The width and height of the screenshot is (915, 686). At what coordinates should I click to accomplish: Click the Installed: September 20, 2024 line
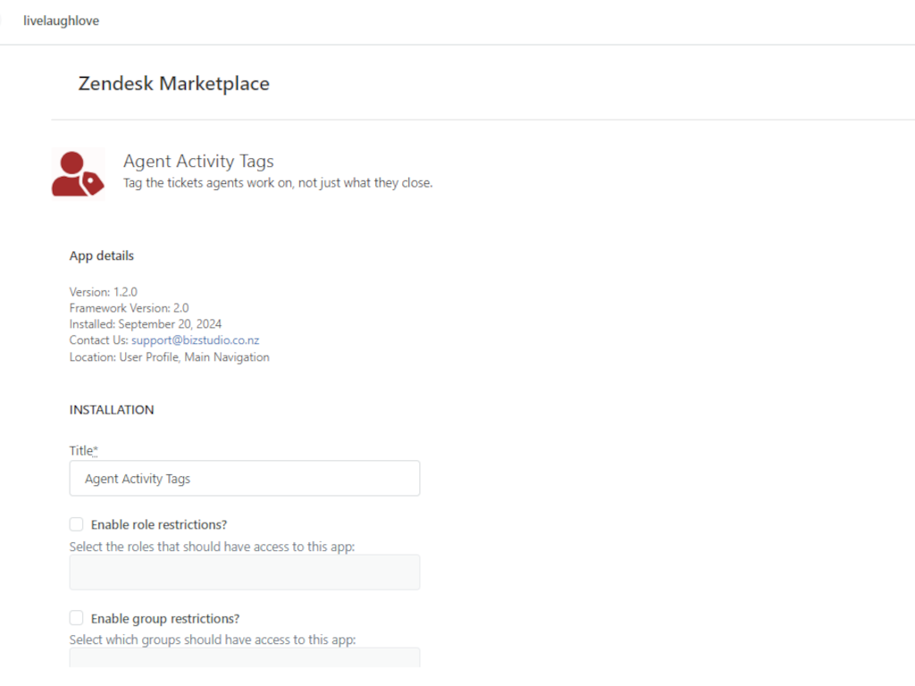click(x=146, y=324)
